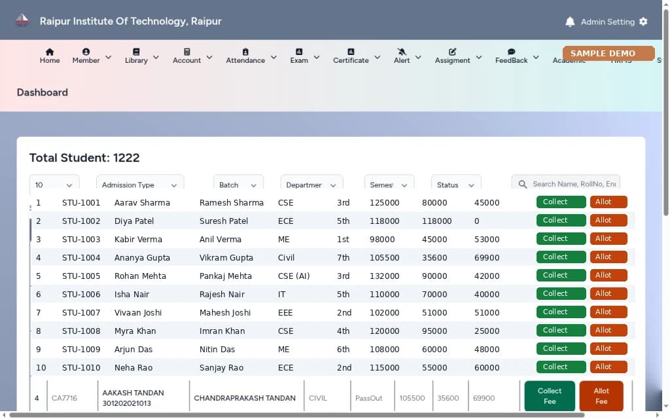Click Allot Fee for Aakash Tandan
Screen dimensions: 670x419
coord(601,396)
